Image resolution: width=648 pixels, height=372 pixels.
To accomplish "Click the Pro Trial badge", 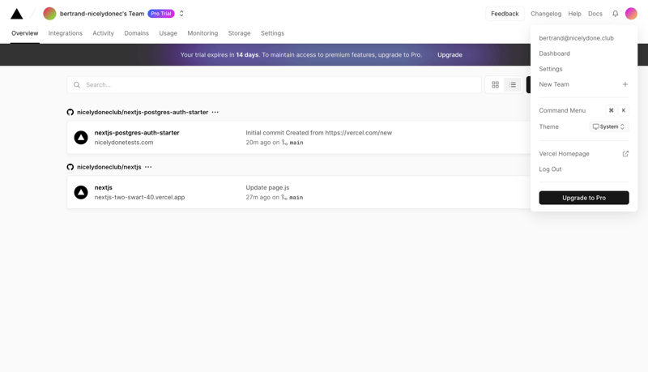I will [160, 14].
